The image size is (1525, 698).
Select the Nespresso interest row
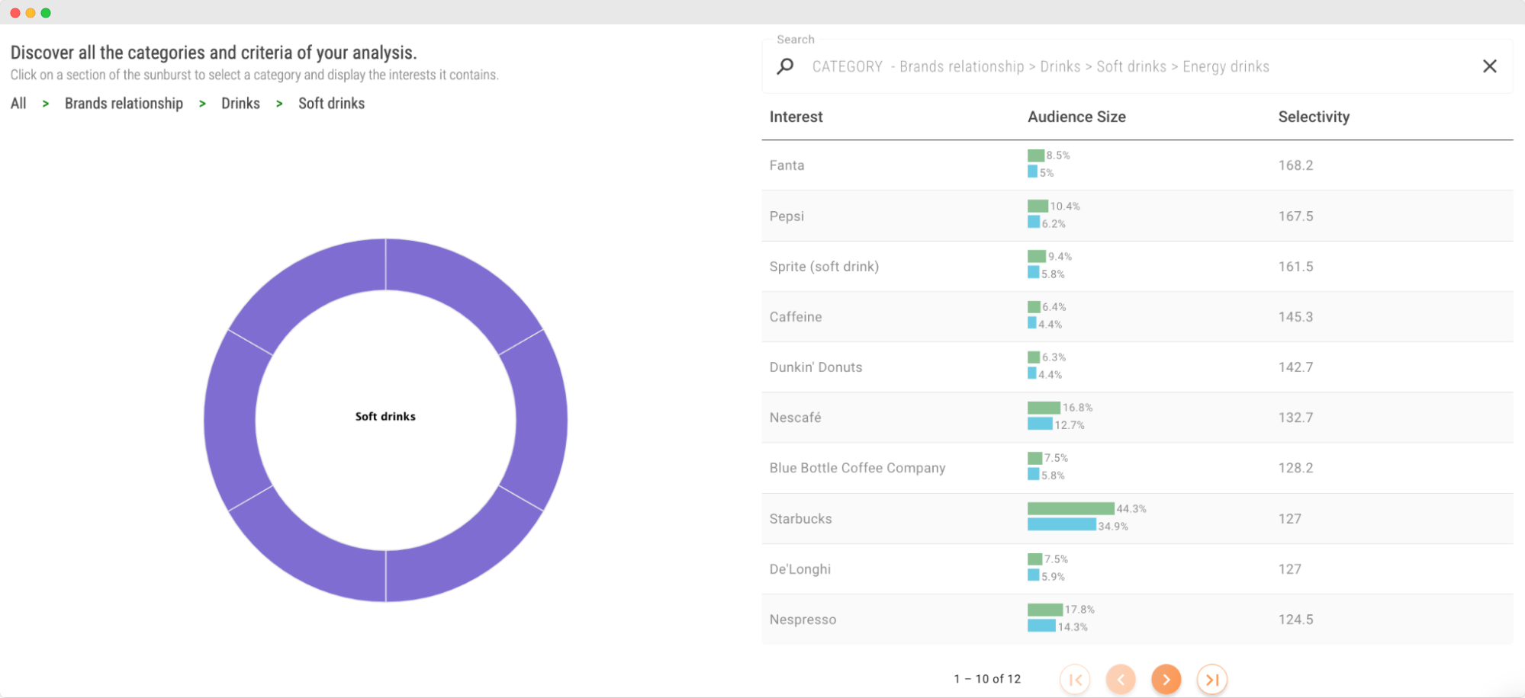(x=1137, y=620)
